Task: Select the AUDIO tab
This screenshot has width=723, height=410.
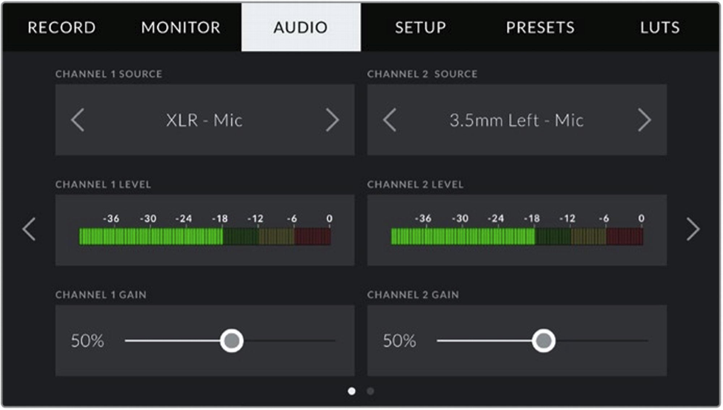Action: 301,27
